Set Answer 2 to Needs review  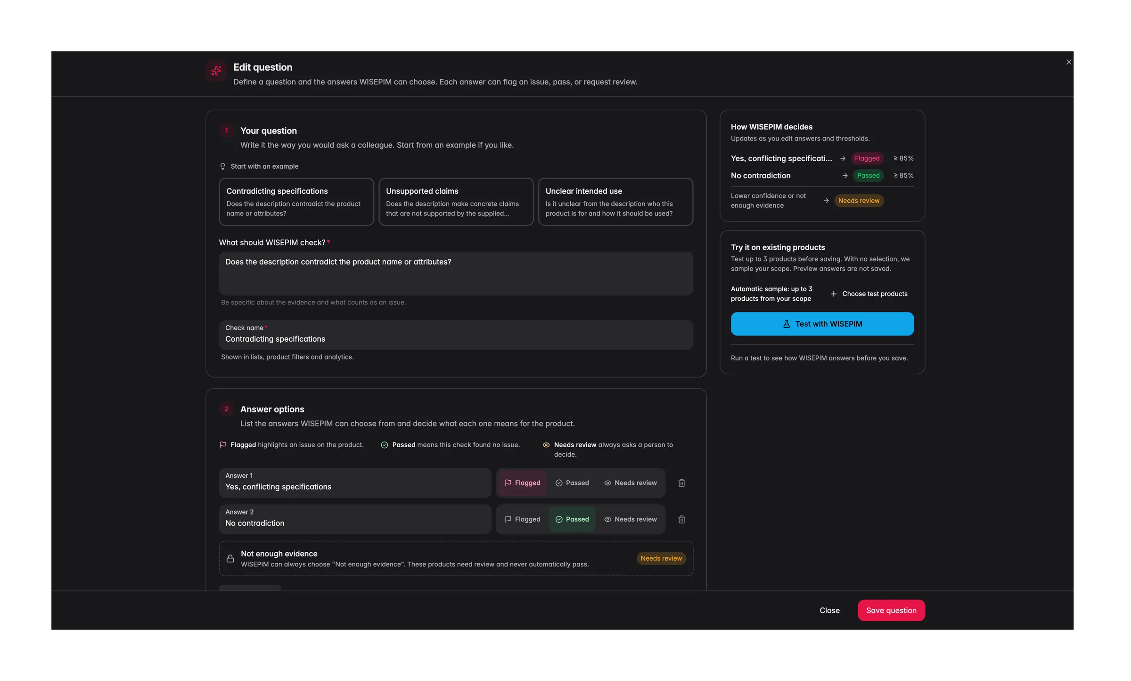631,519
